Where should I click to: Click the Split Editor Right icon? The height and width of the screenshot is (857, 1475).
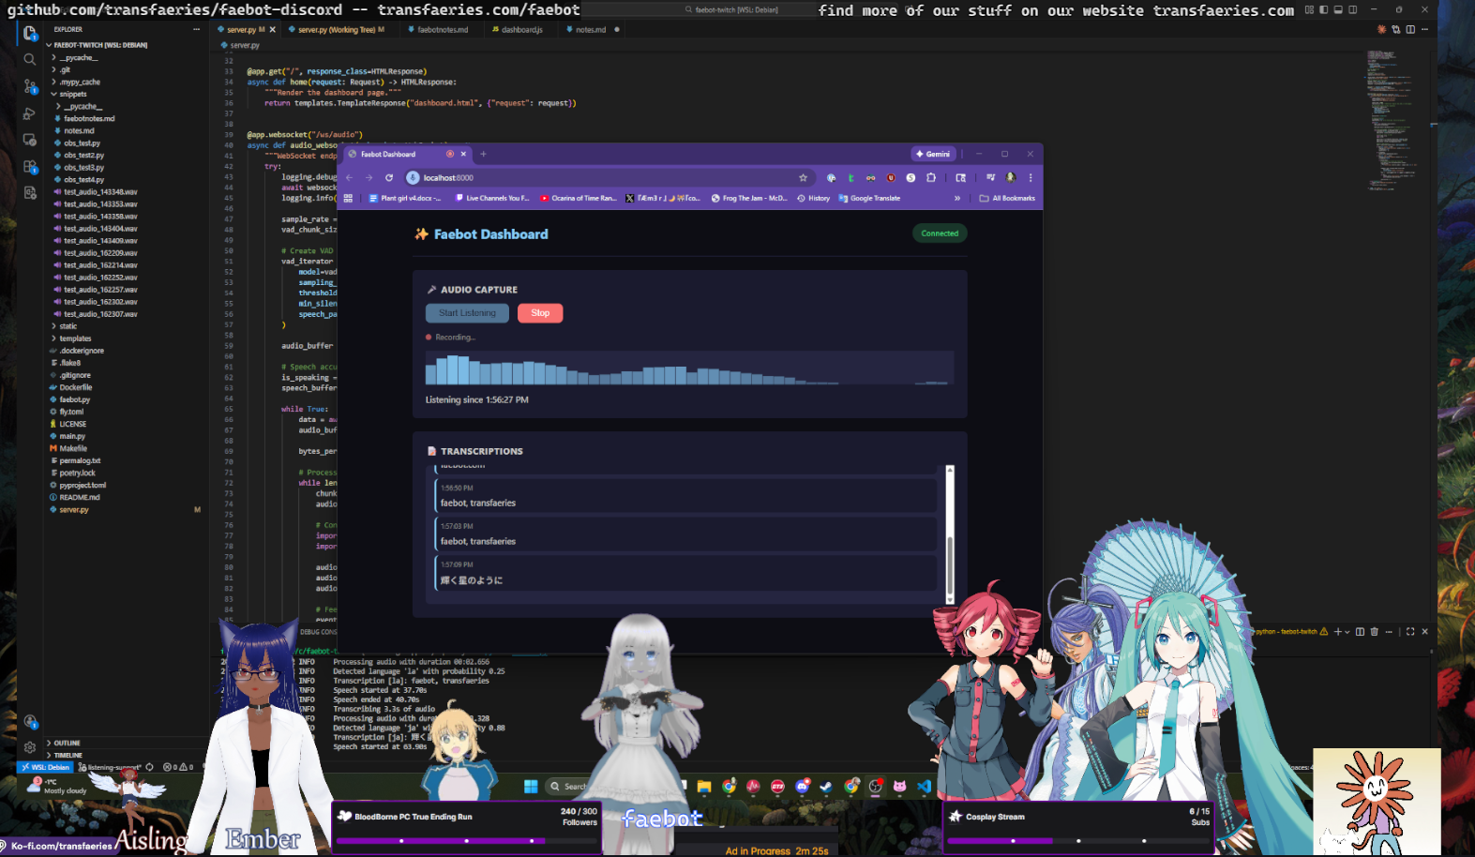1410,30
